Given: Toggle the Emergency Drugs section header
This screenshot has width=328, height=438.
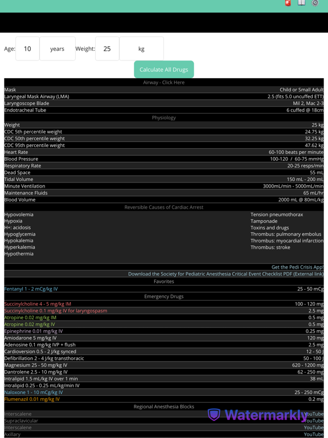Looking at the screenshot, I should pos(164,297).
